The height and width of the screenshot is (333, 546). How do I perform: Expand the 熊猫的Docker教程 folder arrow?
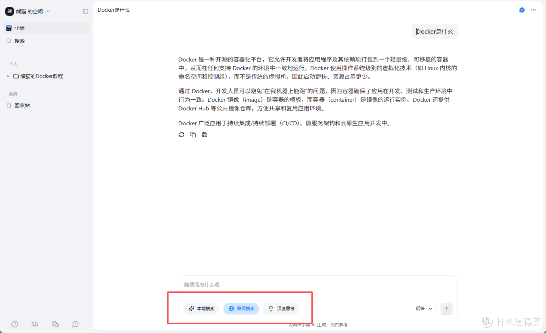click(x=8, y=76)
